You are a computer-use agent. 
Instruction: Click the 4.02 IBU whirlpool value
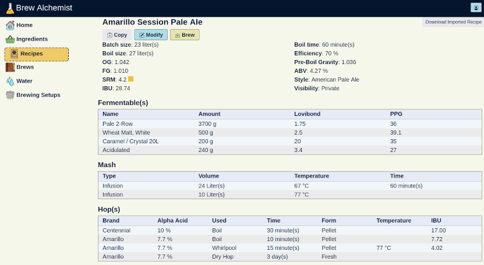pos(437,248)
